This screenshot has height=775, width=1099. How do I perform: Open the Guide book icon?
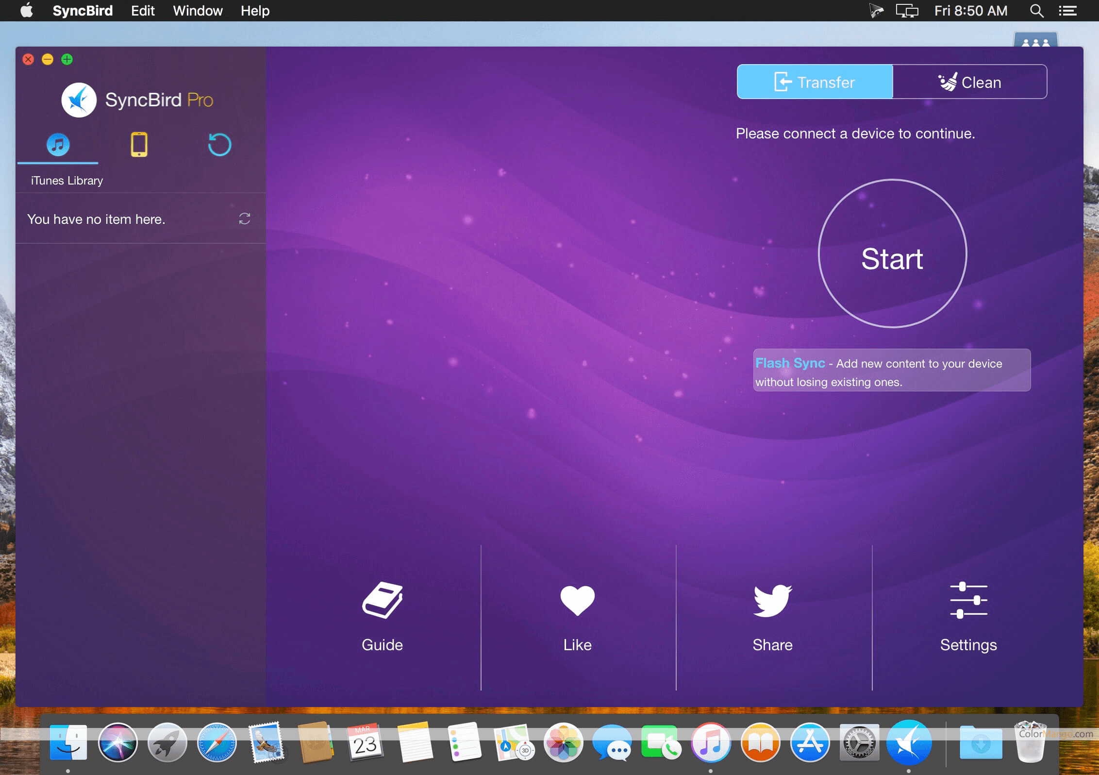click(x=382, y=601)
